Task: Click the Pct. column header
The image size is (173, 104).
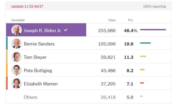Action: (x=131, y=20)
